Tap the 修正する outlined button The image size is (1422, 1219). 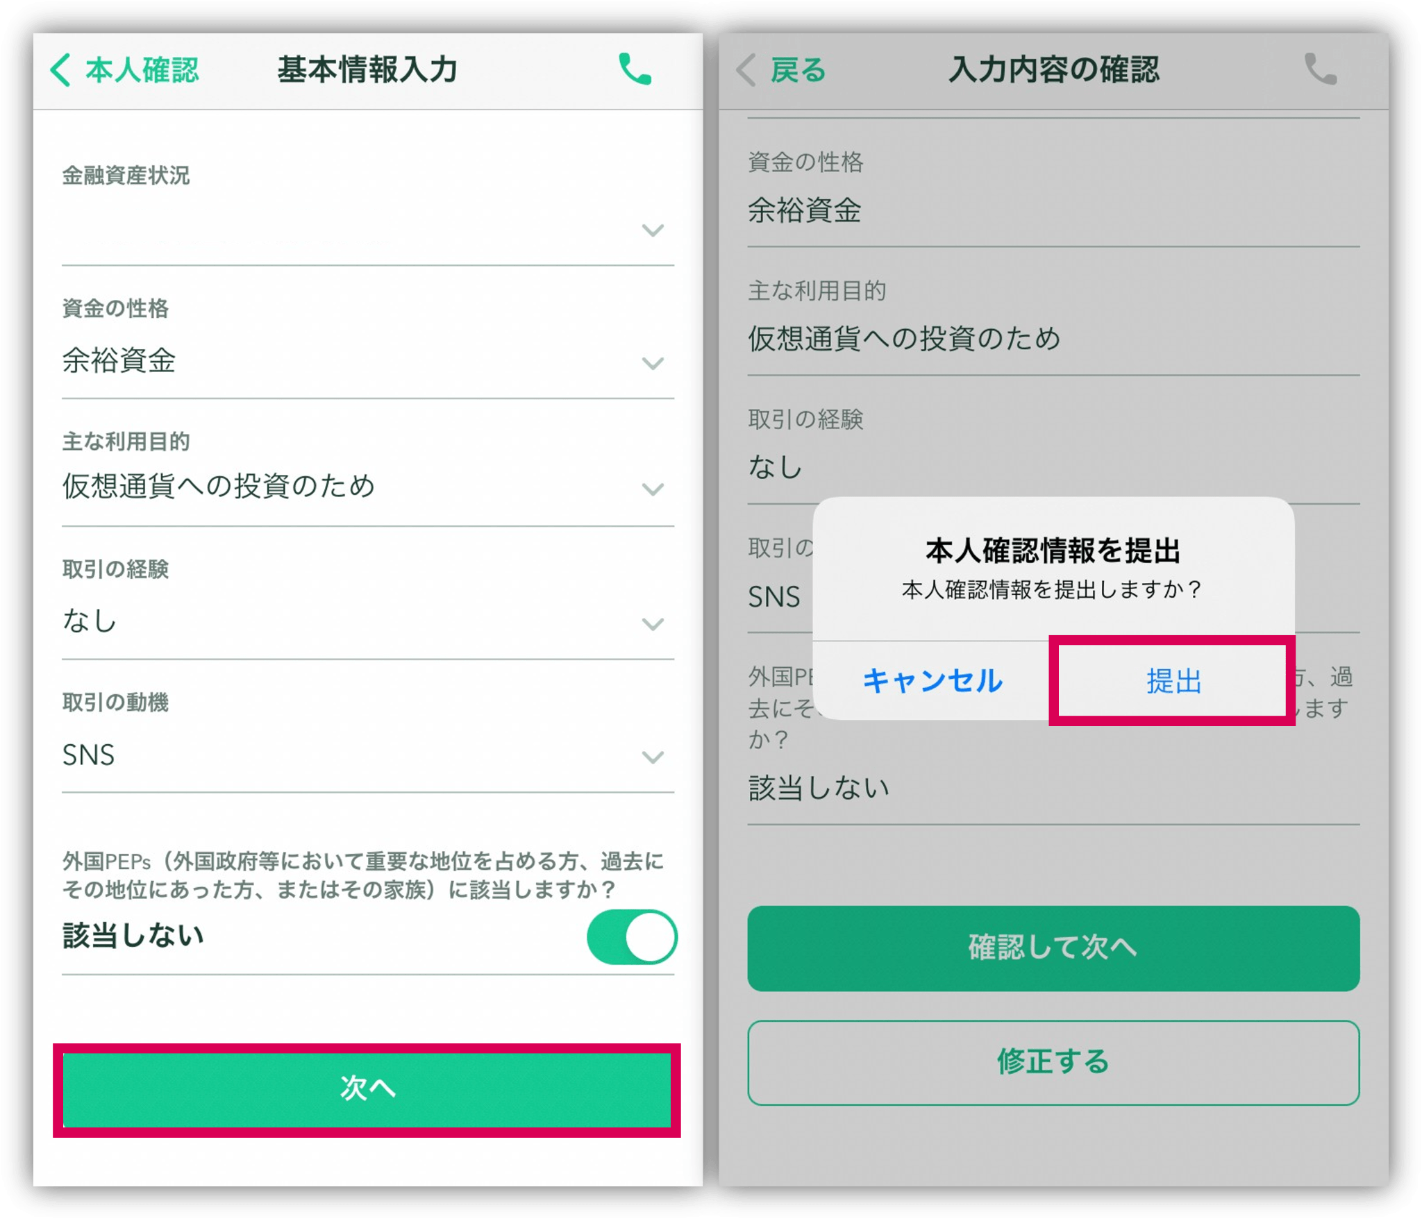tap(1053, 1062)
